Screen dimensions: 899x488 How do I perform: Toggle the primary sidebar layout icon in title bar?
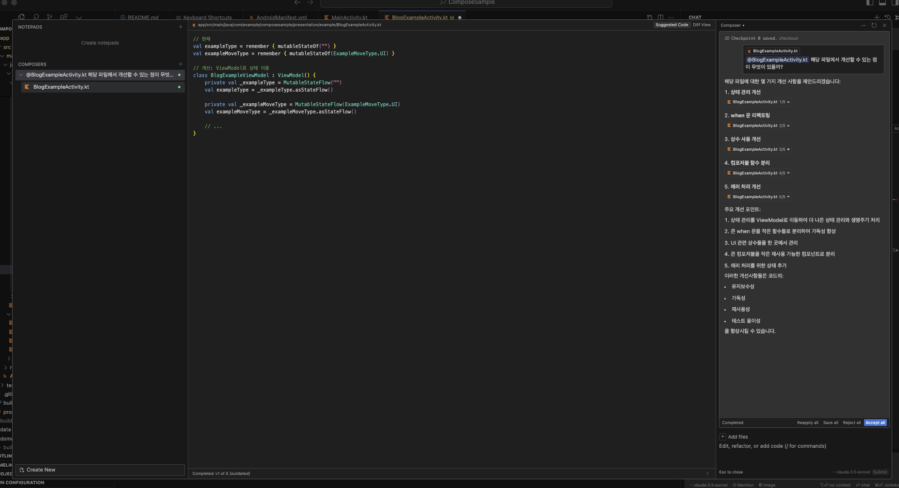click(x=869, y=2)
